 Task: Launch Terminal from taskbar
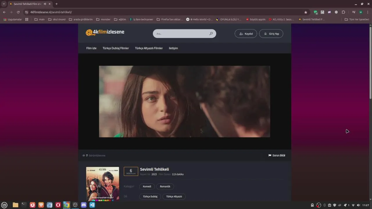pos(24,205)
